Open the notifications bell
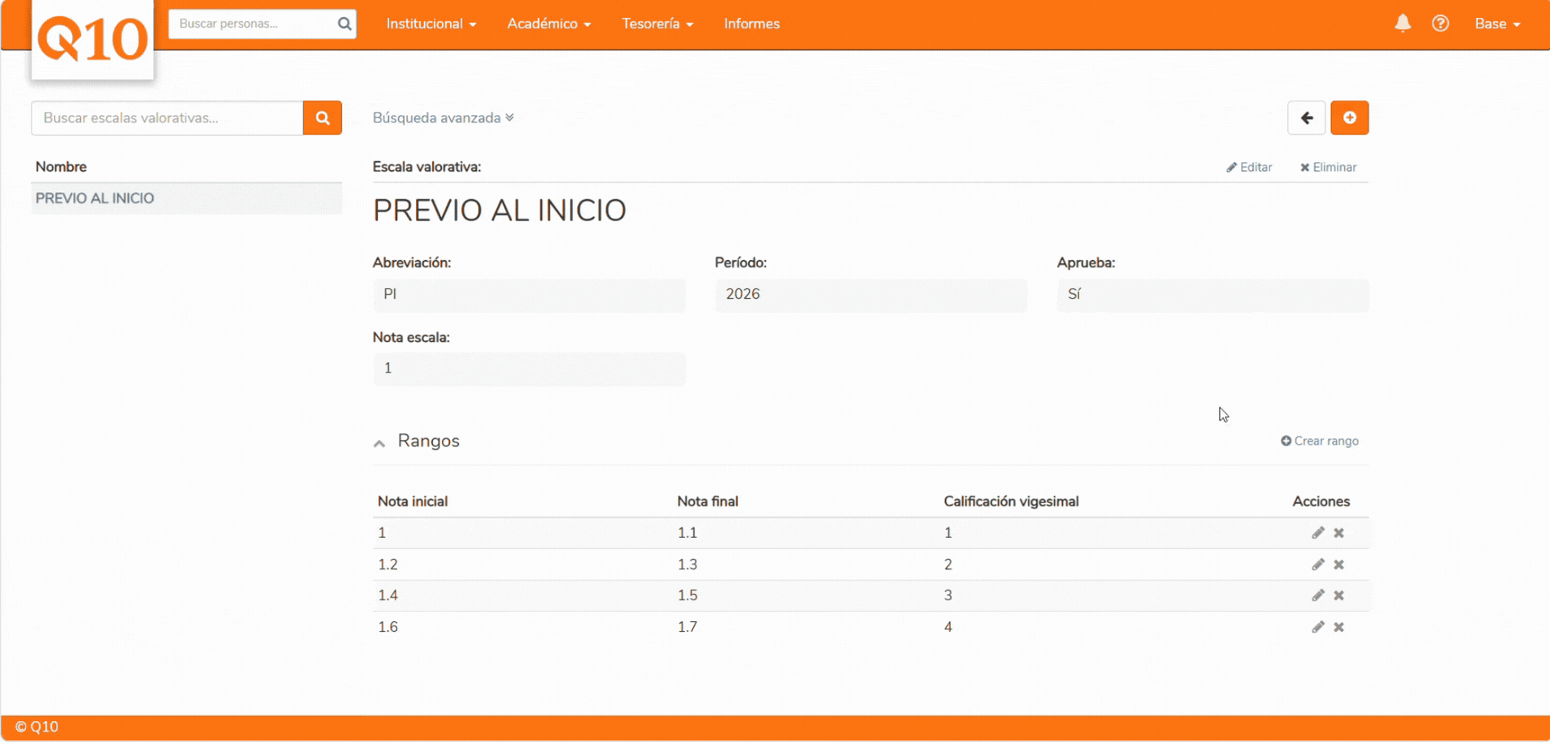This screenshot has height=742, width=1550. click(x=1402, y=23)
